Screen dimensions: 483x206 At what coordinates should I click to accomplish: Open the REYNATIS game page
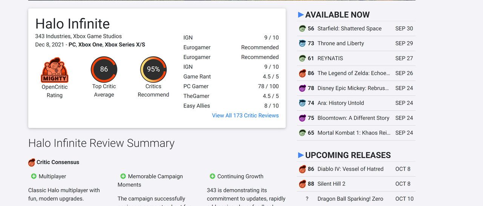[330, 58]
